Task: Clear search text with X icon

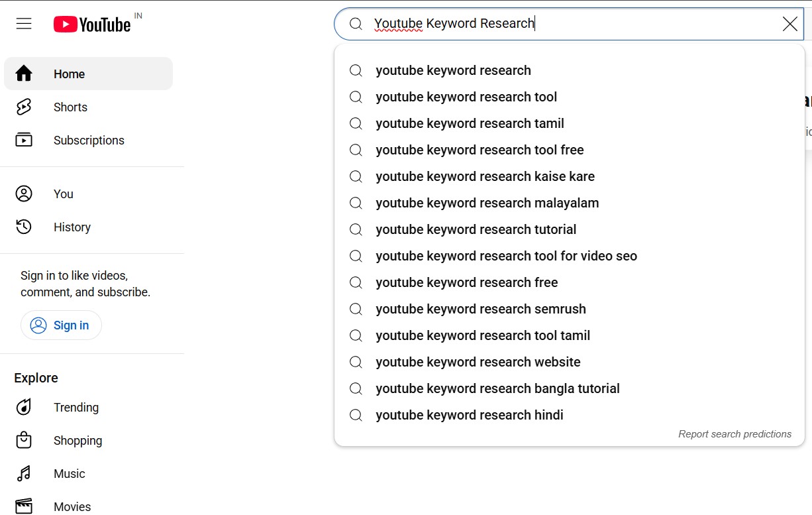Action: point(789,24)
